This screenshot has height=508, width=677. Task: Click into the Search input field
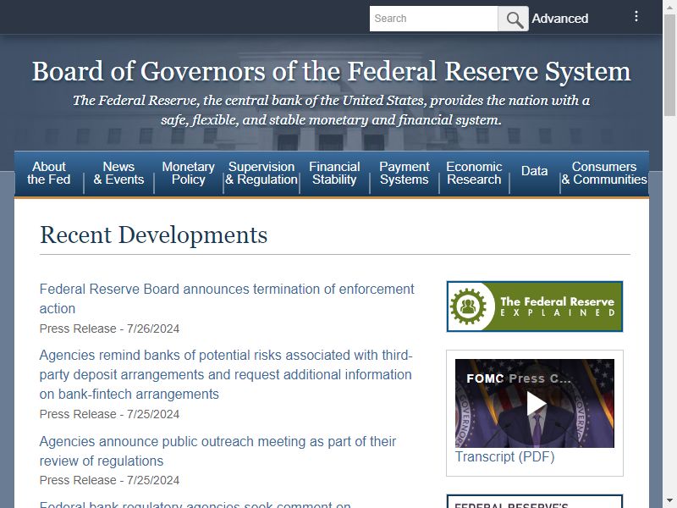point(434,19)
